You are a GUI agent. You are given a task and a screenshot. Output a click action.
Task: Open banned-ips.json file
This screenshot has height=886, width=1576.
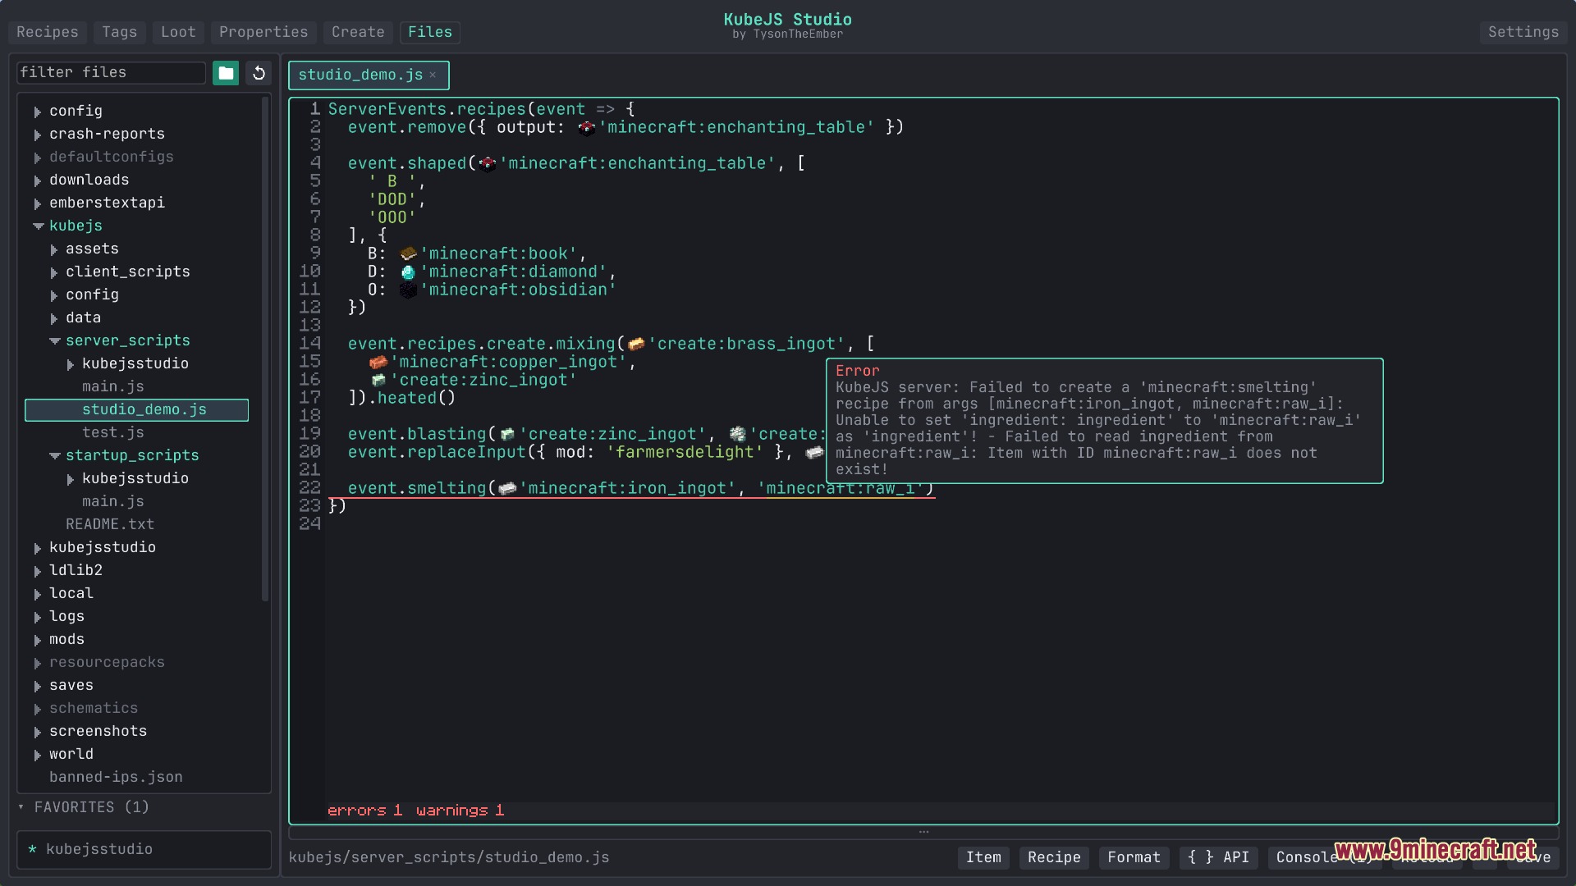[116, 777]
